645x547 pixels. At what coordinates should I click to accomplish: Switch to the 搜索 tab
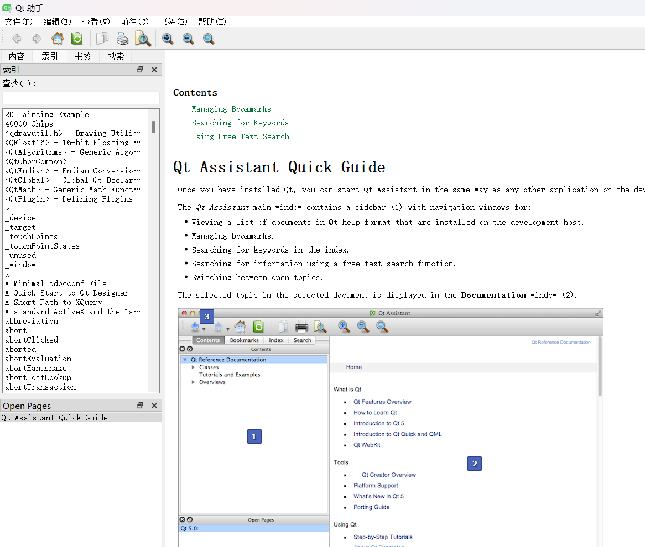(116, 56)
